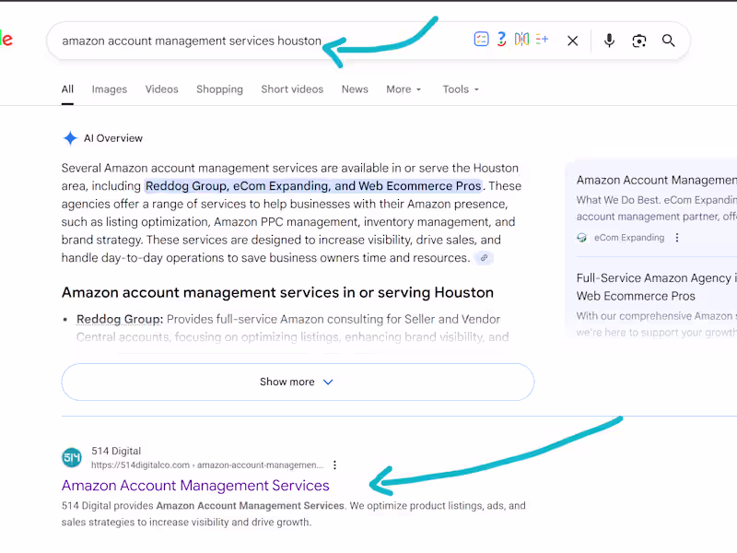Click the AI Overview sparkle icon
The image size is (737, 553).
tap(70, 138)
